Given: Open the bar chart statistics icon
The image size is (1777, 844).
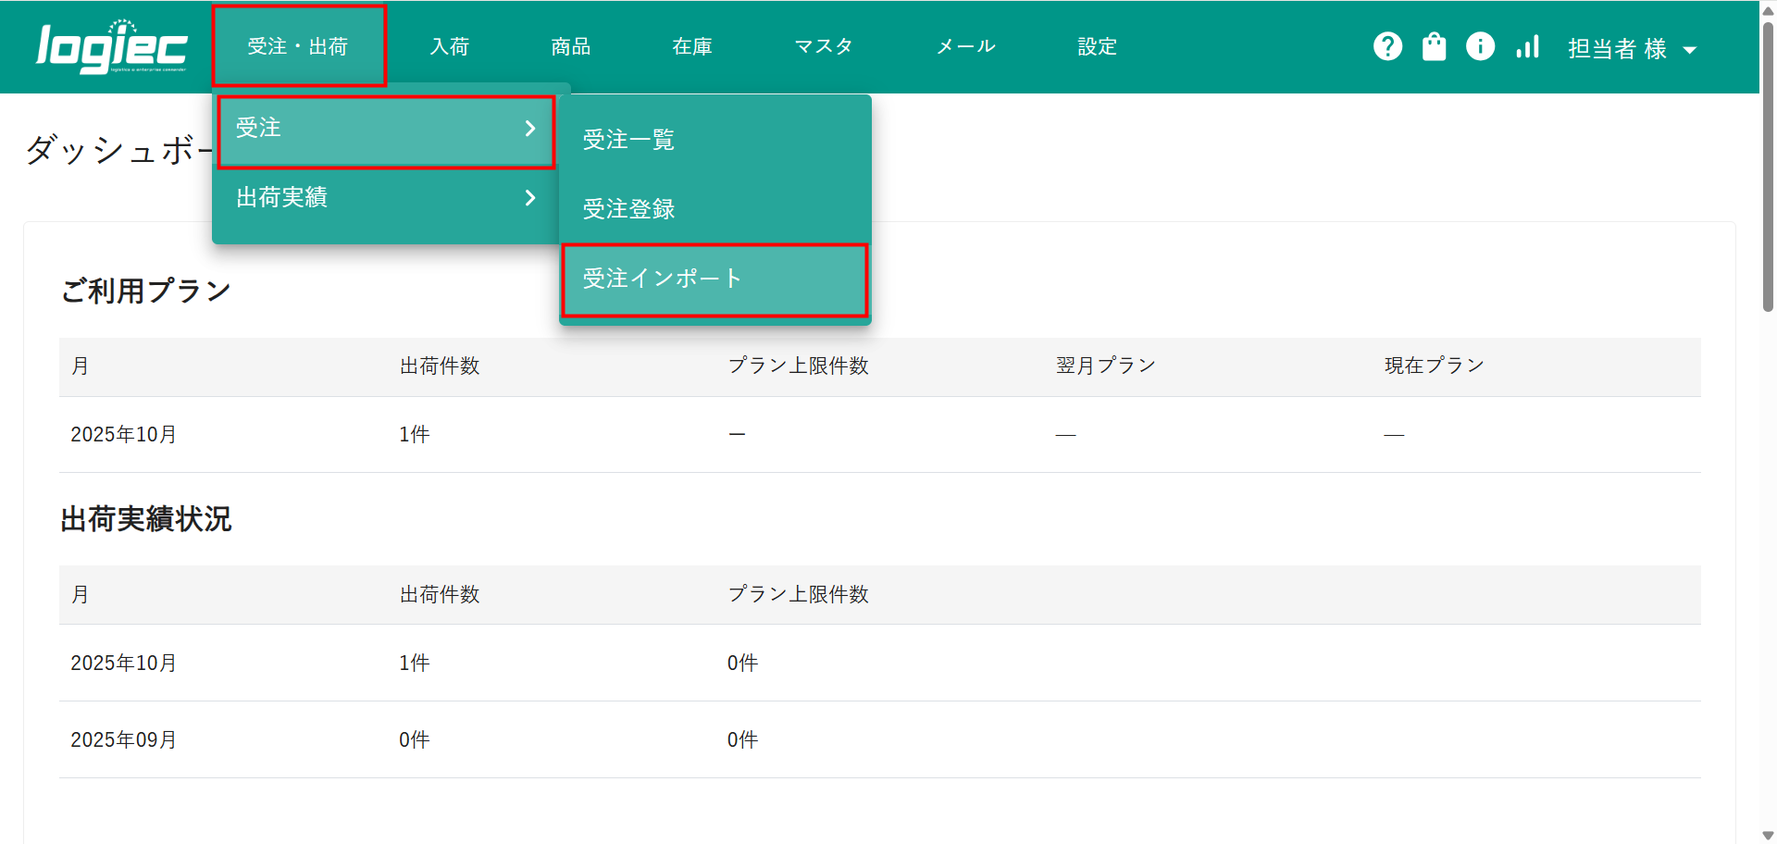Looking at the screenshot, I should click(1527, 46).
